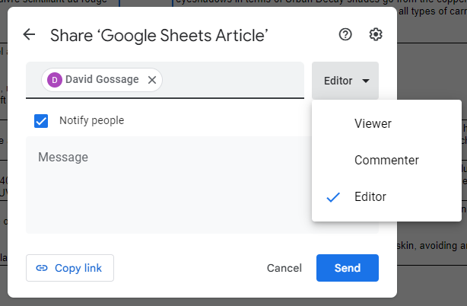Go back with the arrow icon

29,34
